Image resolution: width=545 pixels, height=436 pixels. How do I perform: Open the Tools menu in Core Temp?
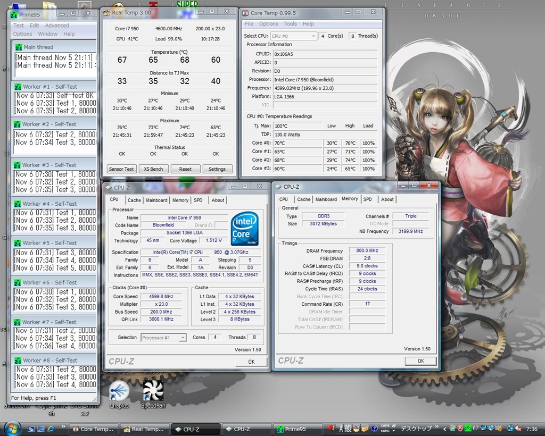pos(291,24)
